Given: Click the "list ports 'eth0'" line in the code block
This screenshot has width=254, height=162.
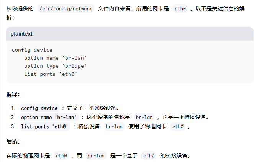Looking at the screenshot, I should (51, 74).
